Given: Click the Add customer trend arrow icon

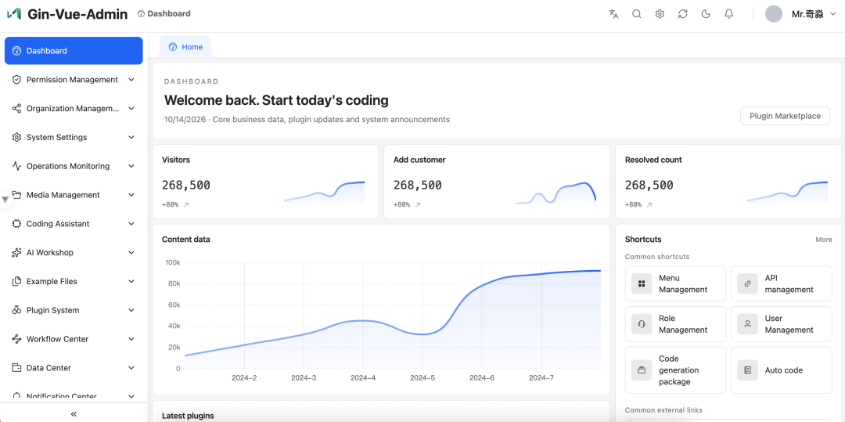Looking at the screenshot, I should pos(418,205).
